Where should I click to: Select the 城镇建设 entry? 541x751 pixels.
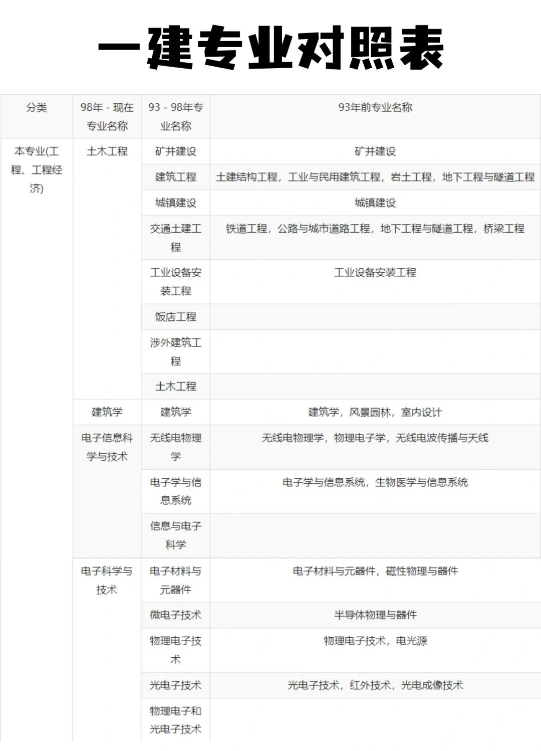[174, 204]
